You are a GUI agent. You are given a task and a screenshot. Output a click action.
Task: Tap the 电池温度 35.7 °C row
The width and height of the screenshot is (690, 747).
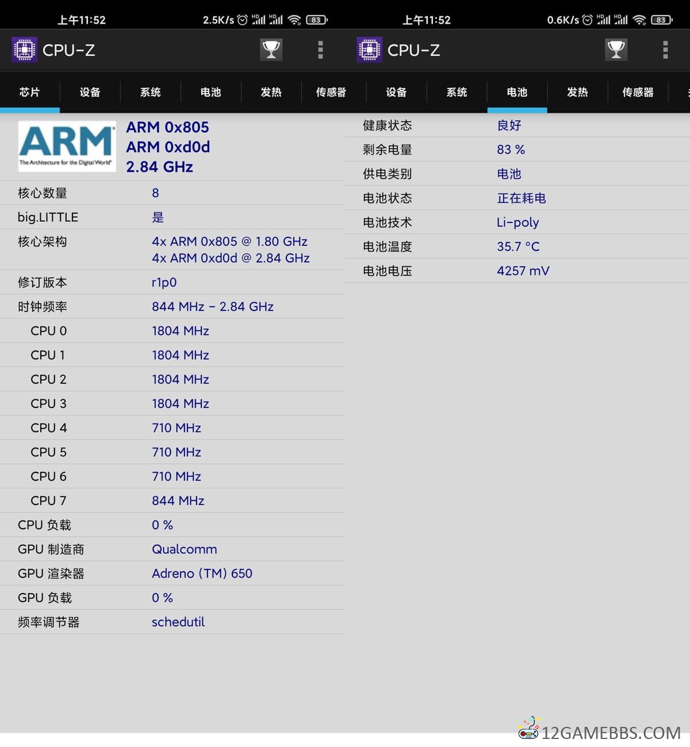pos(517,247)
